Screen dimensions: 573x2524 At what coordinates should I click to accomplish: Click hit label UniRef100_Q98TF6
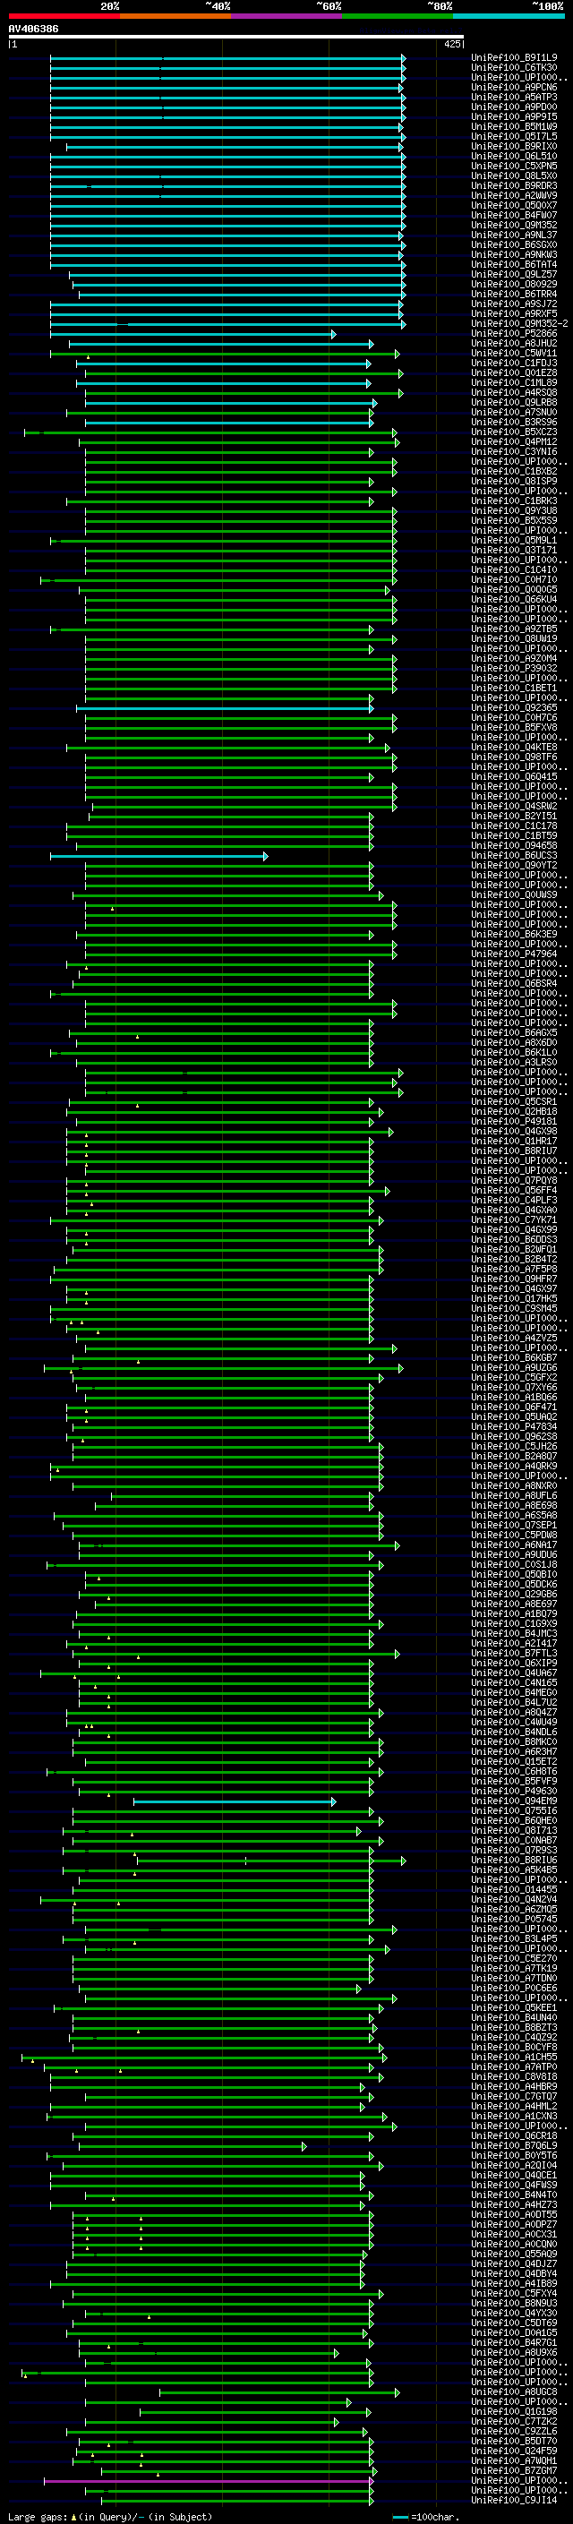tap(514, 757)
